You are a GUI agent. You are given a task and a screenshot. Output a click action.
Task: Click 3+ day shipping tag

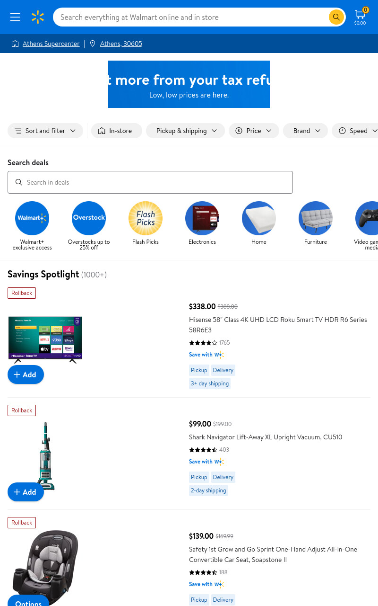pyautogui.click(x=210, y=383)
